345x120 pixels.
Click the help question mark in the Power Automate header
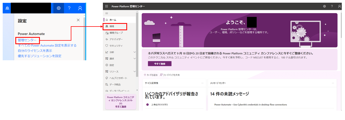[x=69, y=8]
